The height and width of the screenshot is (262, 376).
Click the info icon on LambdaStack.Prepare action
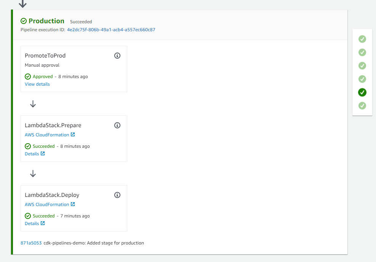(x=117, y=125)
